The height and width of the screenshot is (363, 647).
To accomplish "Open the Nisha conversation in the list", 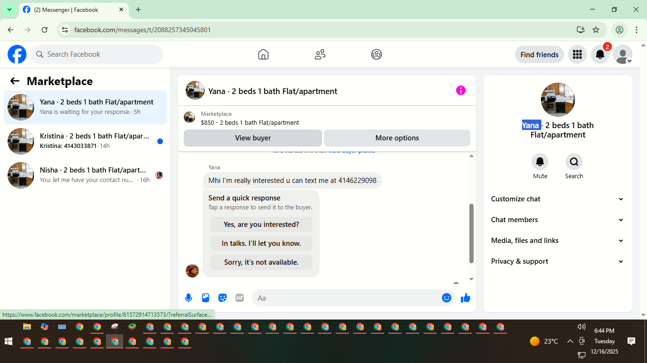I will (x=85, y=175).
